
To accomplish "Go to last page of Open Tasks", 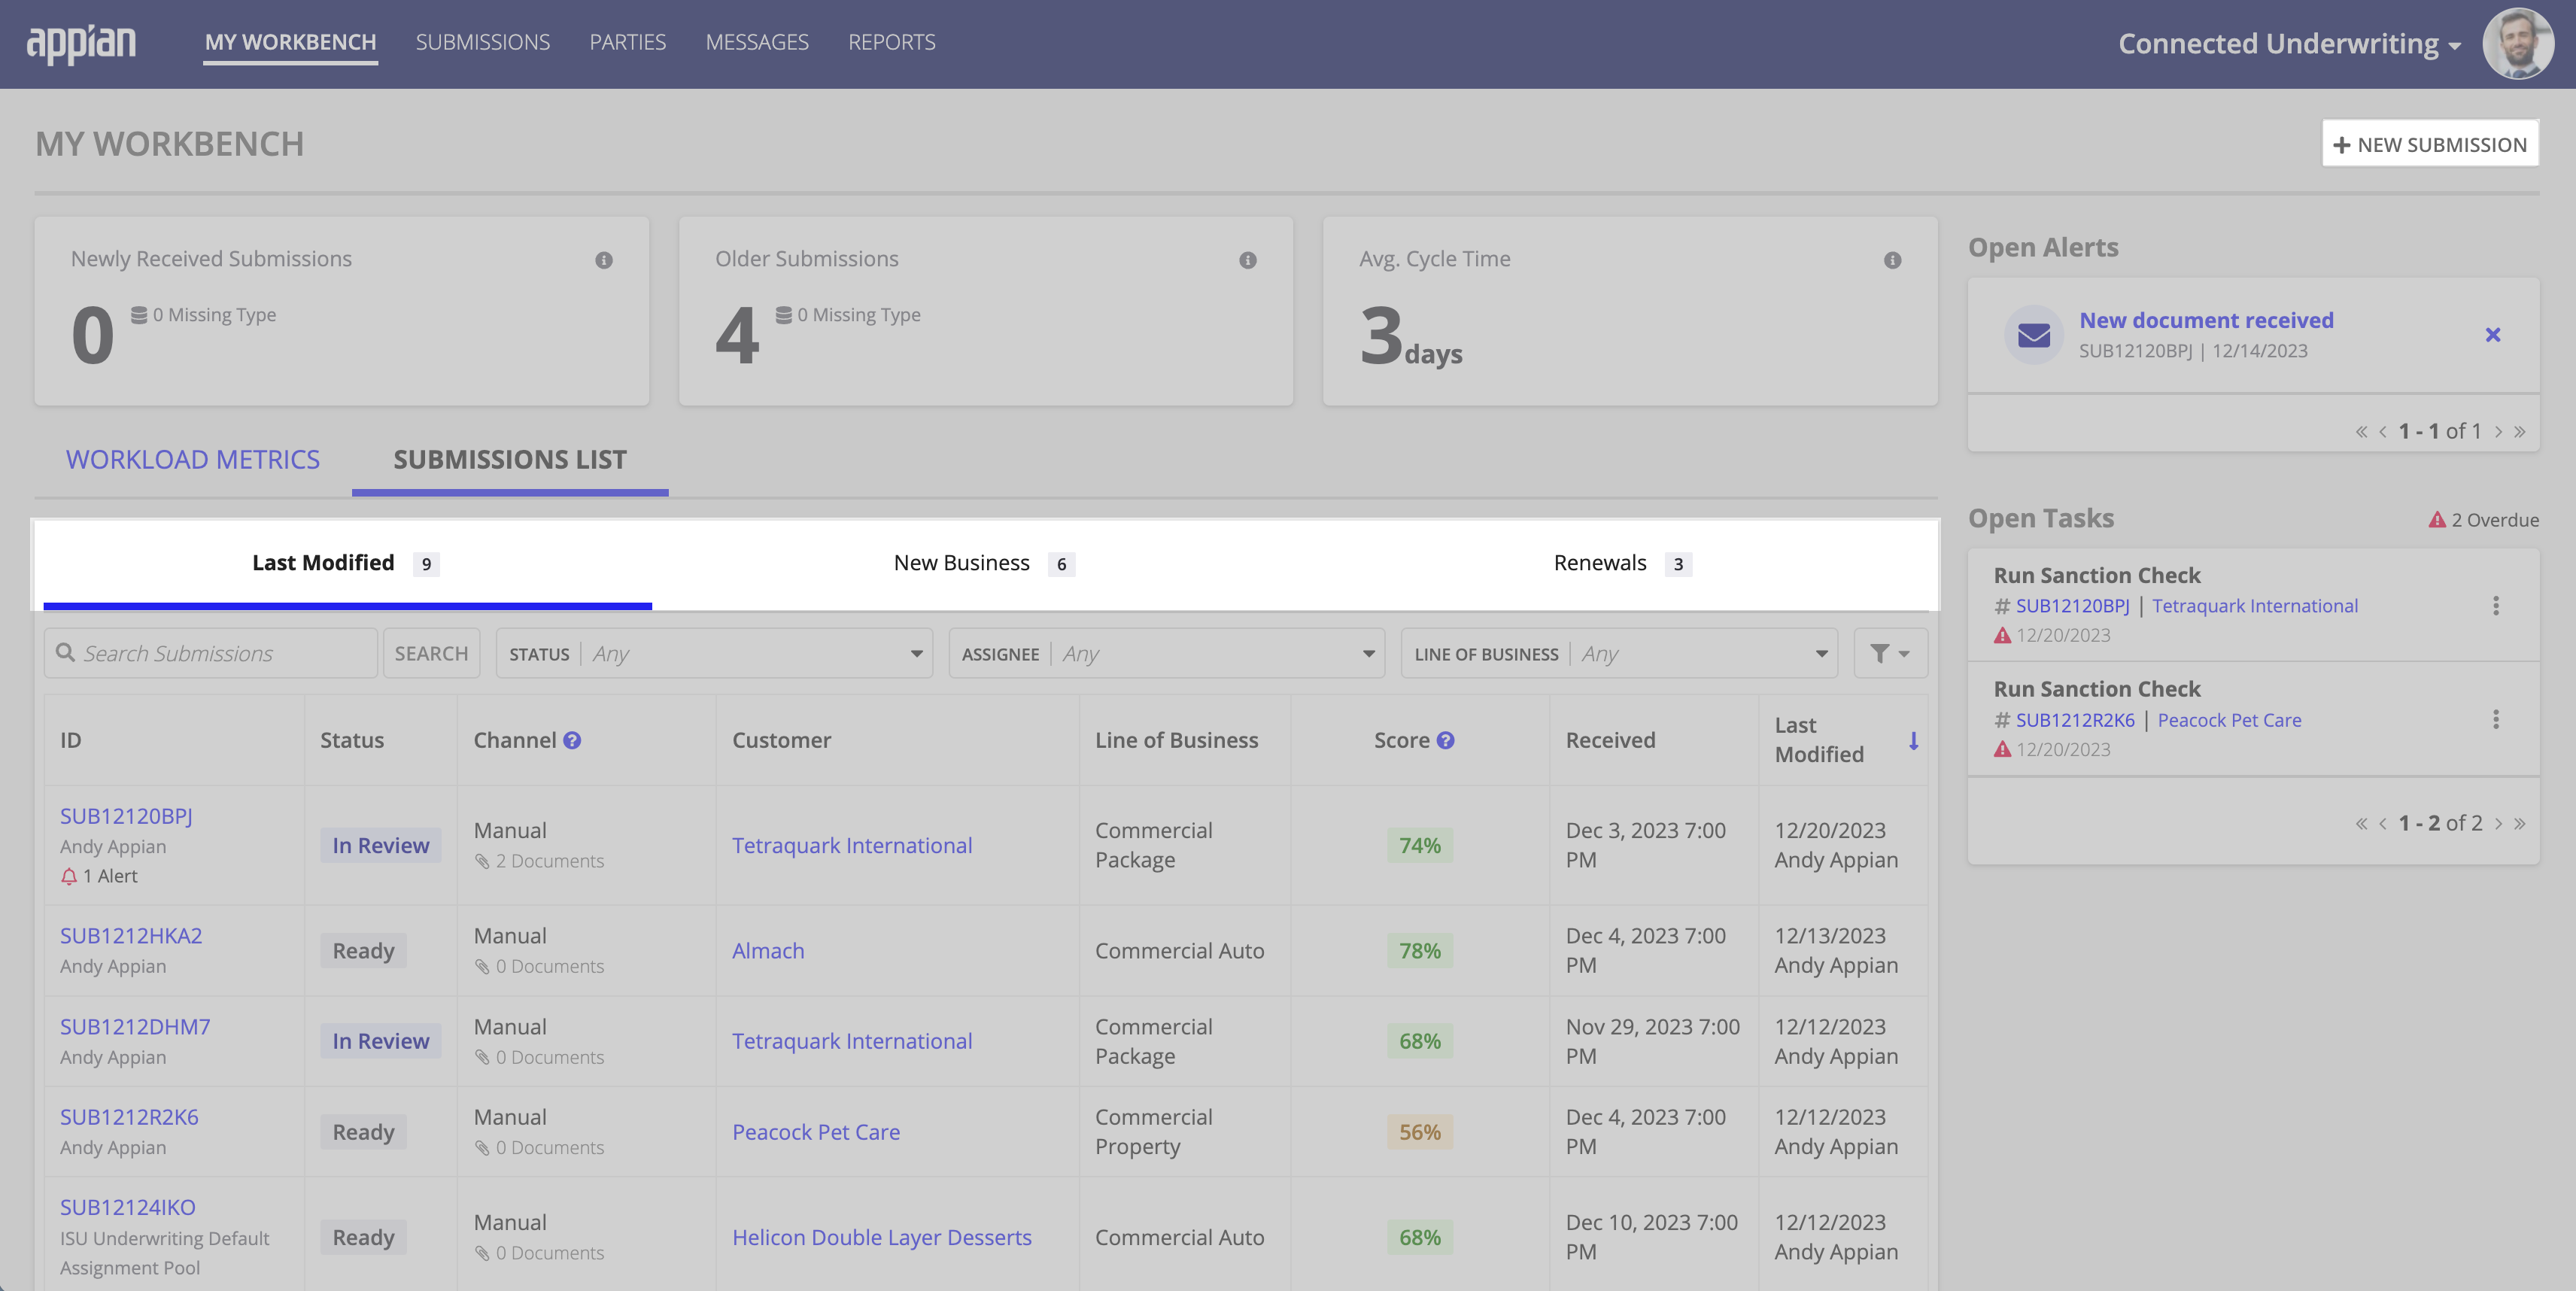I will pyautogui.click(x=2520, y=824).
